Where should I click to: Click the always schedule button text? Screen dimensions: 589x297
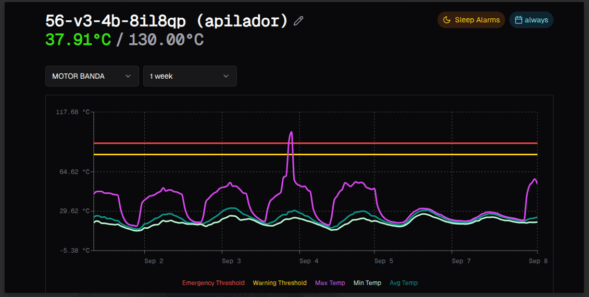(536, 20)
